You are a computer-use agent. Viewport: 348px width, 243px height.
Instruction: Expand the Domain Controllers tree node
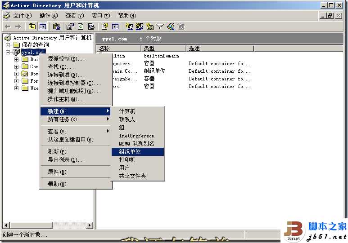coord(16,74)
